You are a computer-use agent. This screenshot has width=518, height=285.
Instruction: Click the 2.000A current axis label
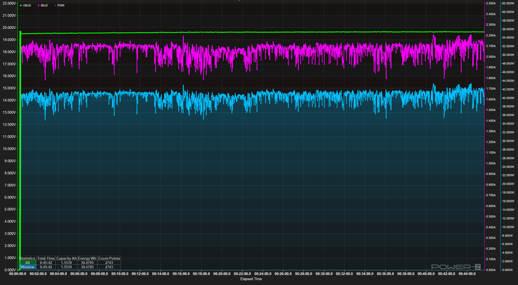pyautogui.click(x=491, y=57)
